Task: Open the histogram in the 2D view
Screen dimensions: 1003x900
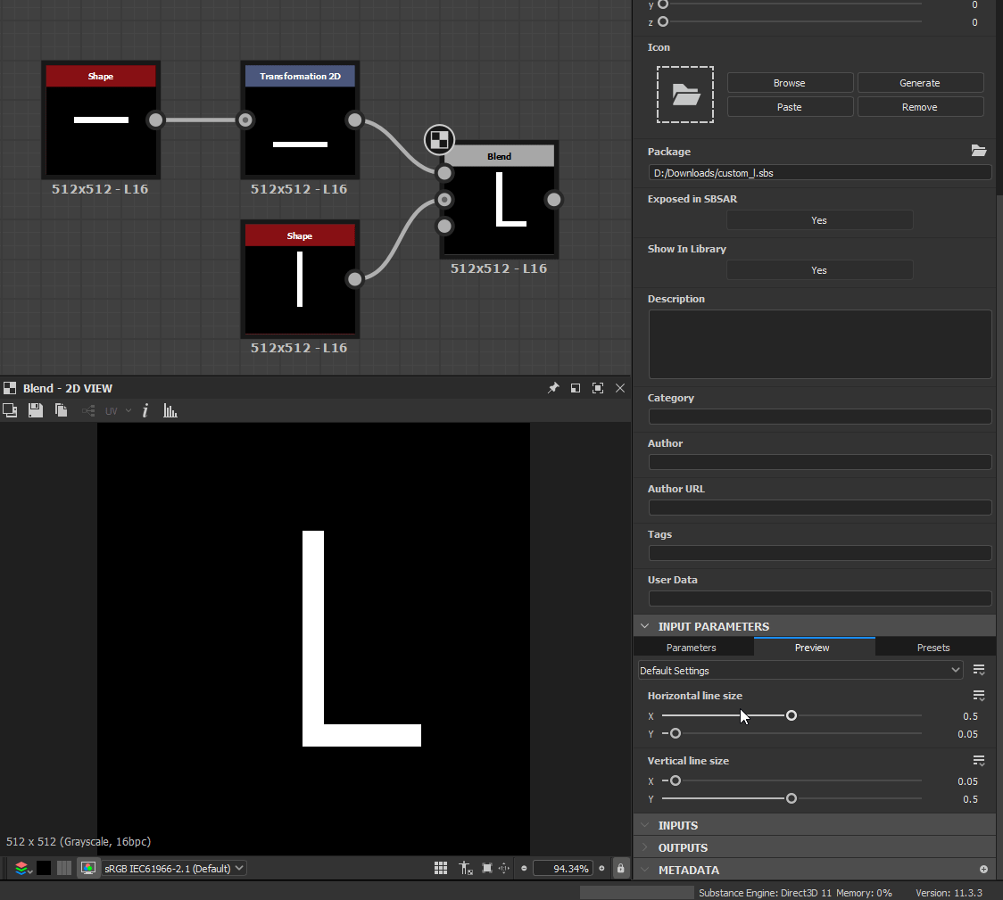Action: coord(170,410)
